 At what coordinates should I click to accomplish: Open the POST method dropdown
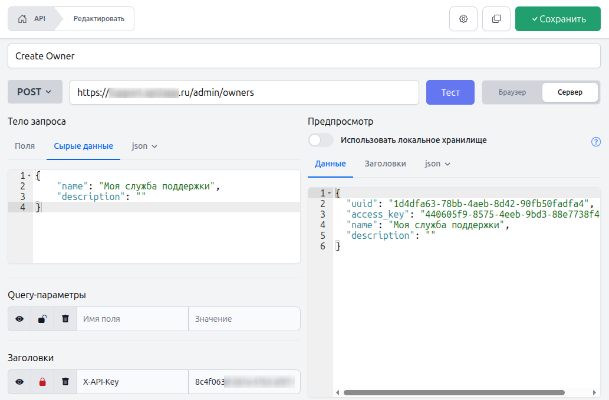(x=35, y=92)
